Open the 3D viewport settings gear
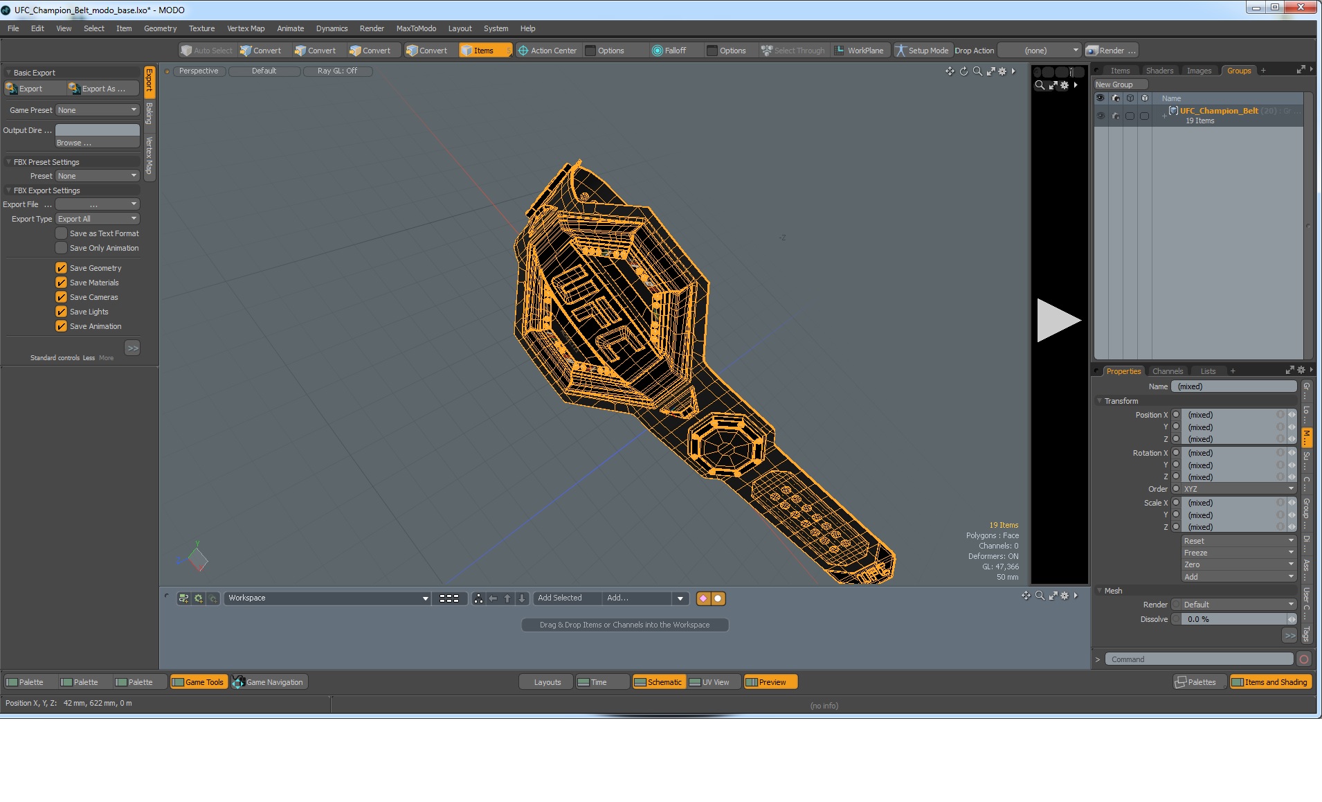Screen dimensions: 1322x802 click(1002, 71)
